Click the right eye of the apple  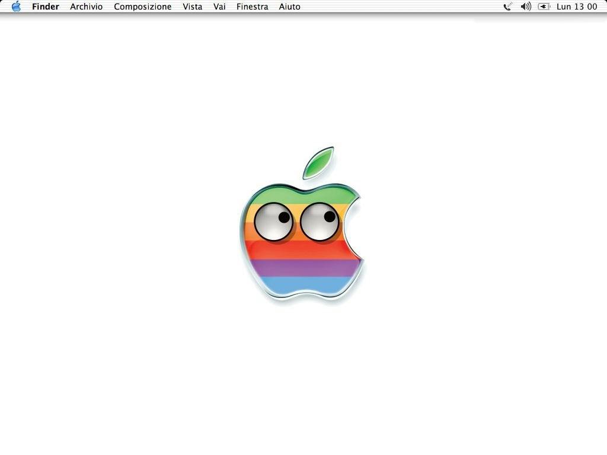[320, 222]
